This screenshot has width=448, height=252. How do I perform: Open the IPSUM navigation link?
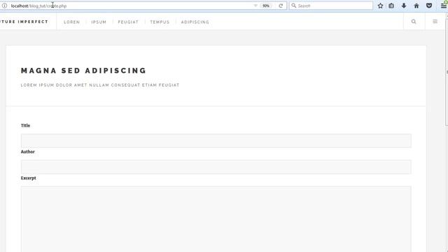pos(99,22)
